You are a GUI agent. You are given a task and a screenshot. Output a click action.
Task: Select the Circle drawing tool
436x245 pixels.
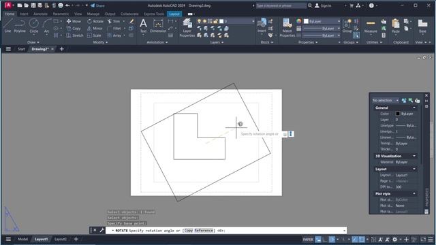pos(34,26)
